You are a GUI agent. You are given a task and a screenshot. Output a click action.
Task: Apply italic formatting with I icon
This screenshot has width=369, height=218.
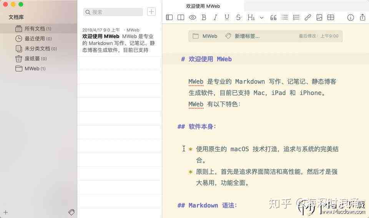point(215,17)
